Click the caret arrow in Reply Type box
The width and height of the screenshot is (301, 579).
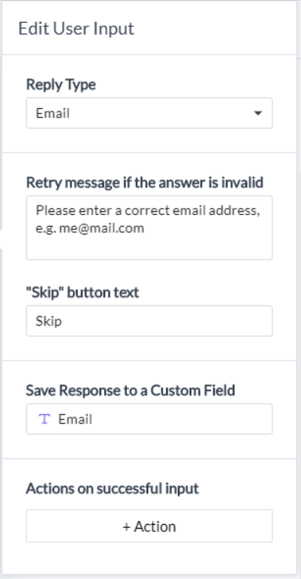[258, 113]
